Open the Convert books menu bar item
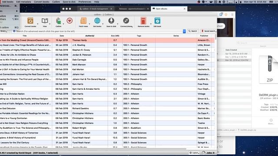Viewport: 278px width, 156px height. pos(42,2)
